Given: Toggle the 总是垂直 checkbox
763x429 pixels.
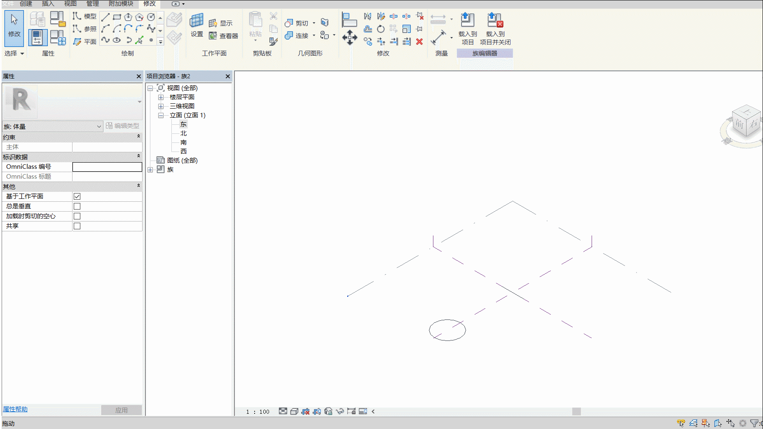Looking at the screenshot, I should [77, 206].
